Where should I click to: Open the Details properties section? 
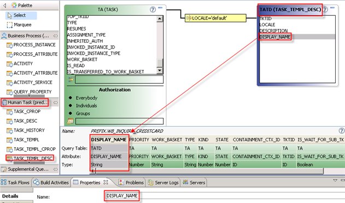pos(10,196)
